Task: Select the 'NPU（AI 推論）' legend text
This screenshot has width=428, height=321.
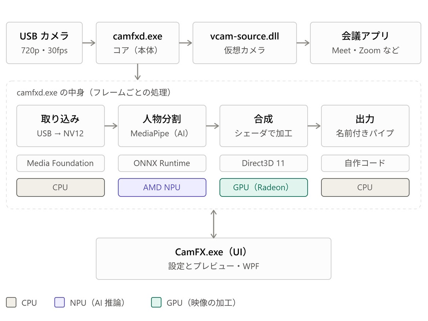Action: point(97,303)
